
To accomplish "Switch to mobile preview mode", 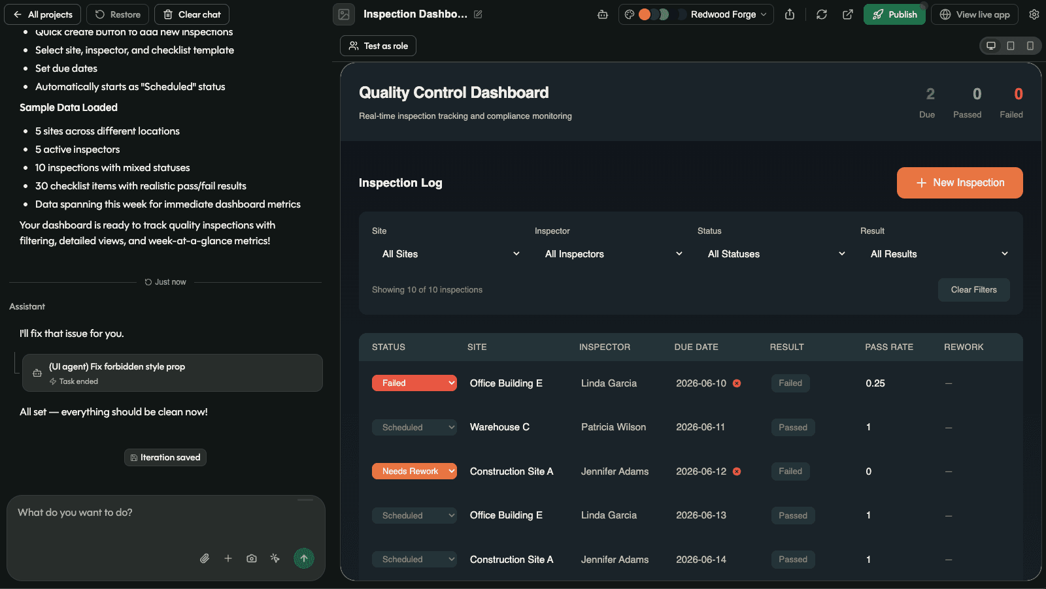I will (x=1030, y=46).
